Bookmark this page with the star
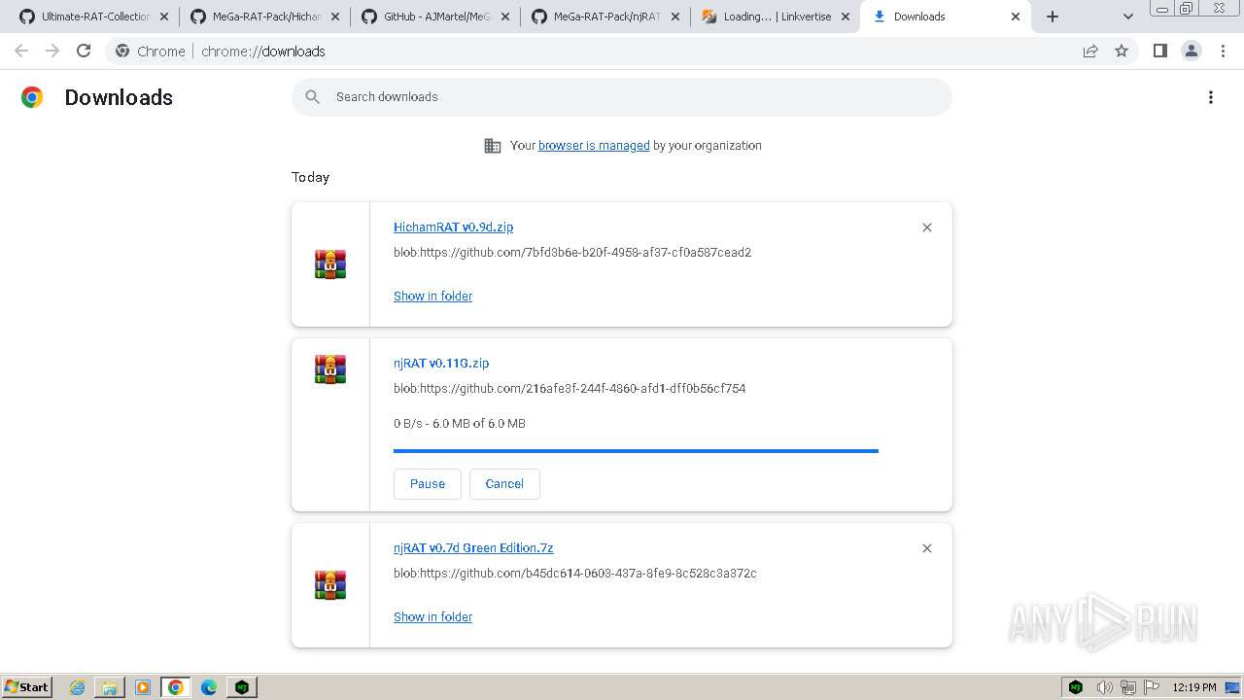Image resolution: width=1244 pixels, height=700 pixels. (x=1122, y=51)
